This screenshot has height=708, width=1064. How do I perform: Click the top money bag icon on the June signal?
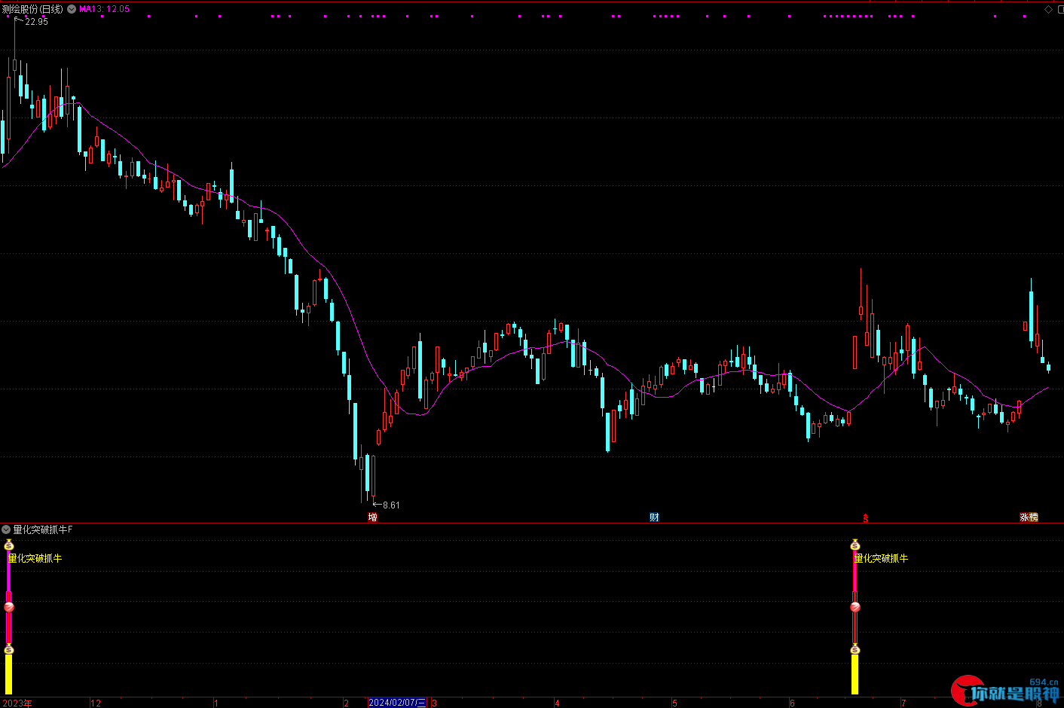pyautogui.click(x=855, y=545)
